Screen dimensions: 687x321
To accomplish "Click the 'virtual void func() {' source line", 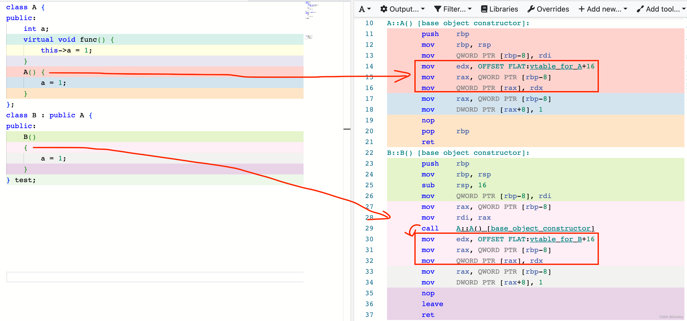I will (x=69, y=40).
